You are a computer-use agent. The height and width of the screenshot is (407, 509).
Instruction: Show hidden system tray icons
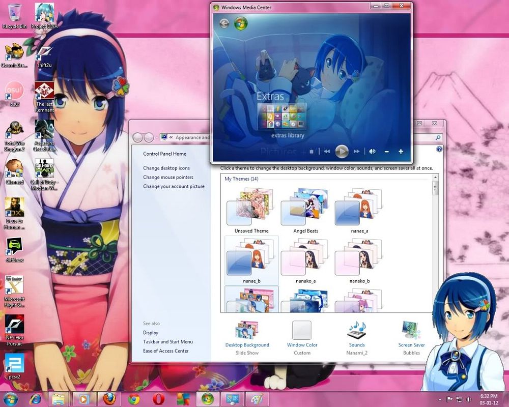point(440,399)
